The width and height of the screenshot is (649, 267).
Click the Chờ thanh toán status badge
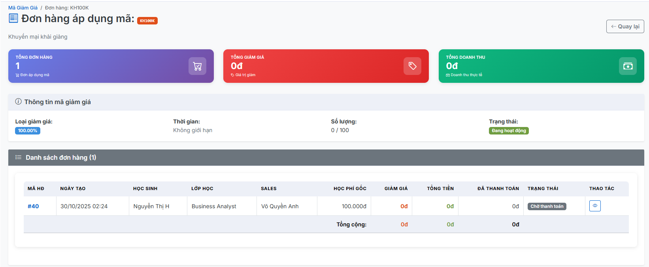(x=547, y=206)
